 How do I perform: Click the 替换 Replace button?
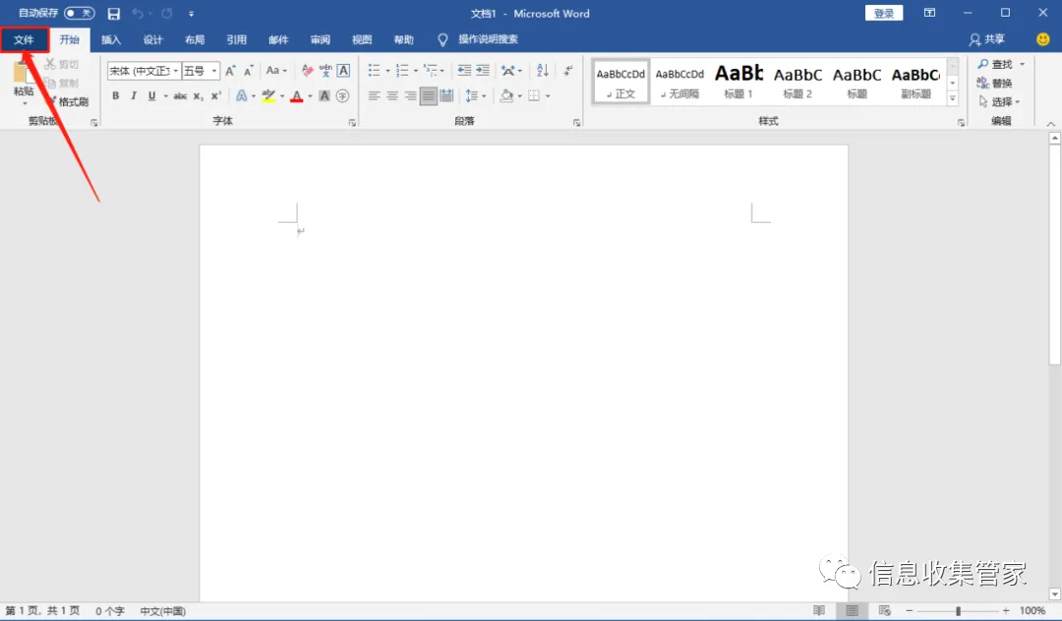point(994,84)
